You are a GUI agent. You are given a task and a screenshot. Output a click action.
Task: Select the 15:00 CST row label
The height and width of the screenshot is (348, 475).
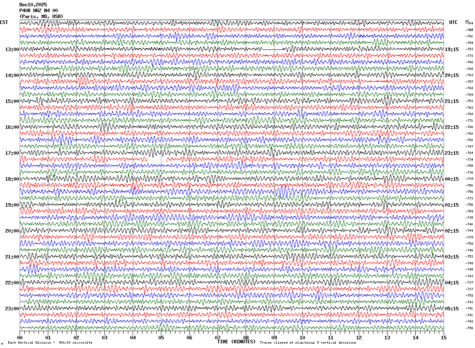(x=12, y=101)
